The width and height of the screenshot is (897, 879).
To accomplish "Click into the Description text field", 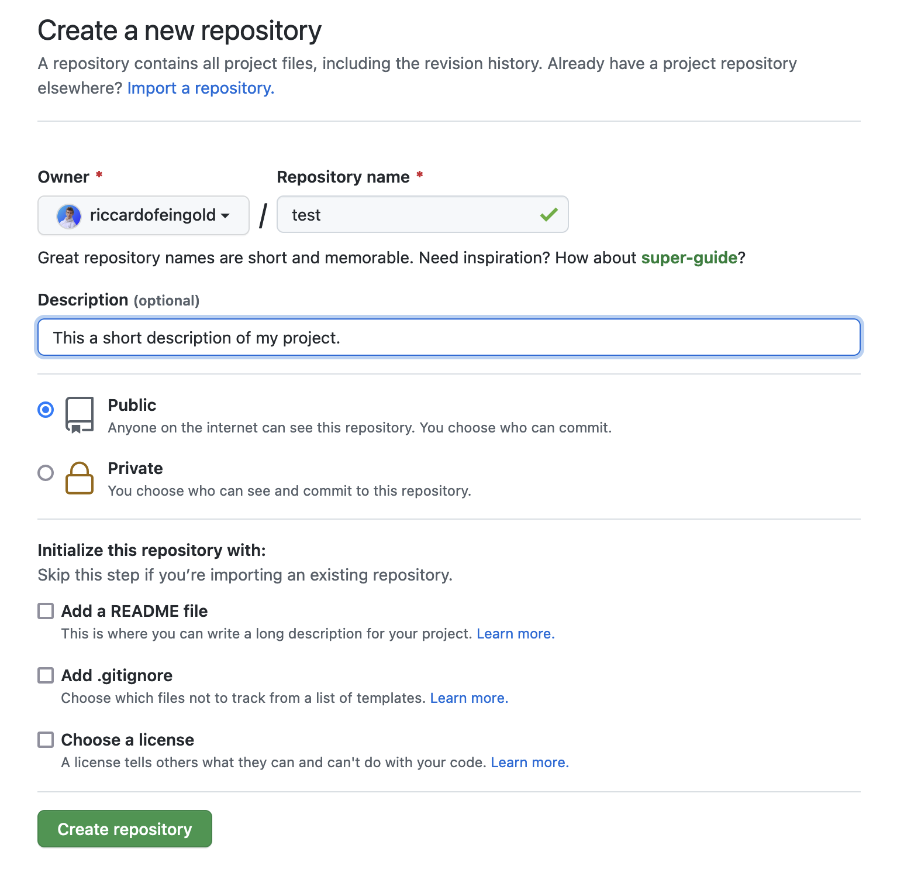I will tap(449, 337).
